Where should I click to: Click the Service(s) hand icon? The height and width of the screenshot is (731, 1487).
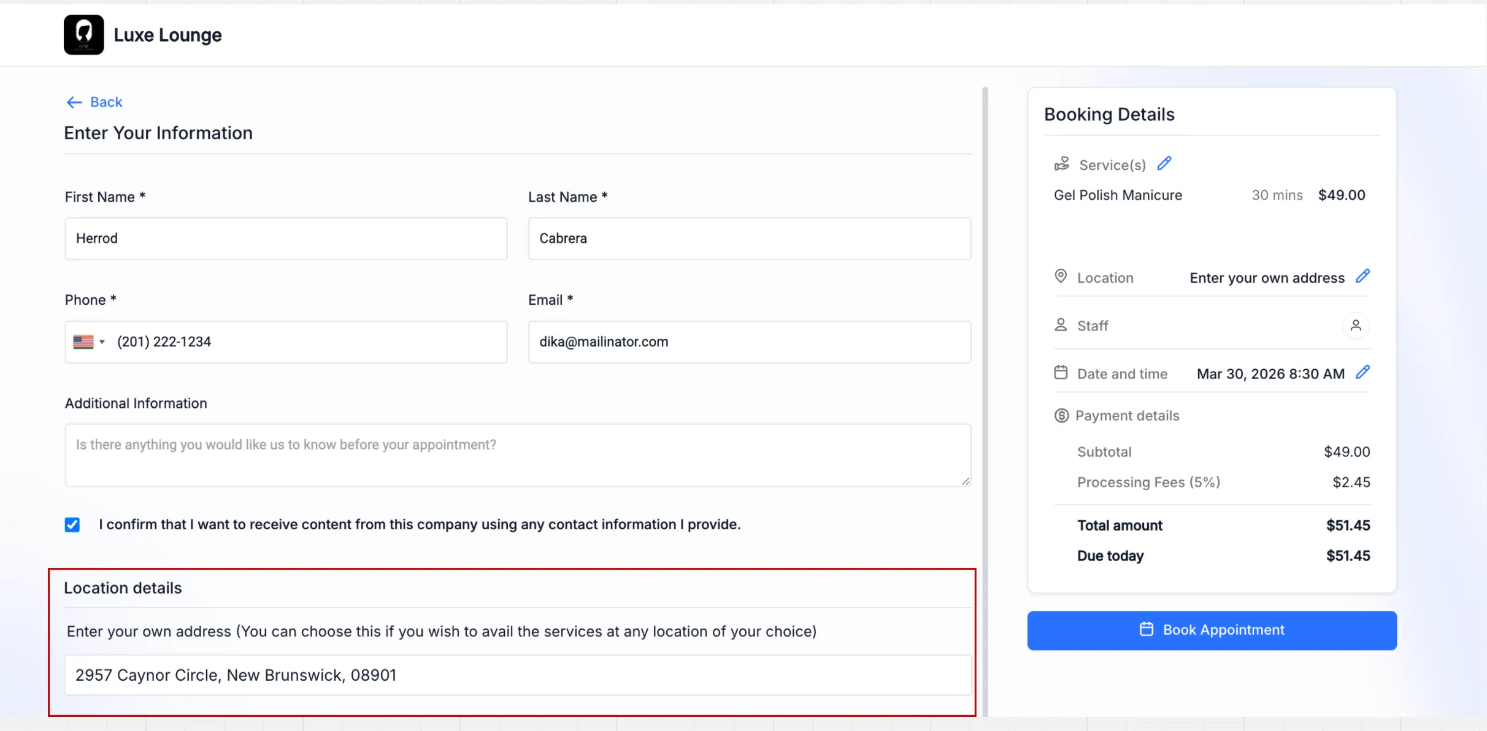coord(1062,164)
